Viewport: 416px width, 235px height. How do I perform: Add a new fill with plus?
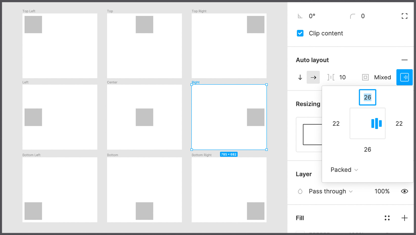pyautogui.click(x=404, y=218)
